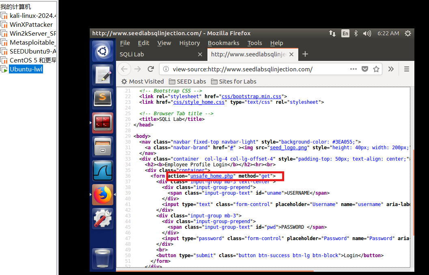
Task: Open the Files manager from the dock
Action: pos(103,147)
